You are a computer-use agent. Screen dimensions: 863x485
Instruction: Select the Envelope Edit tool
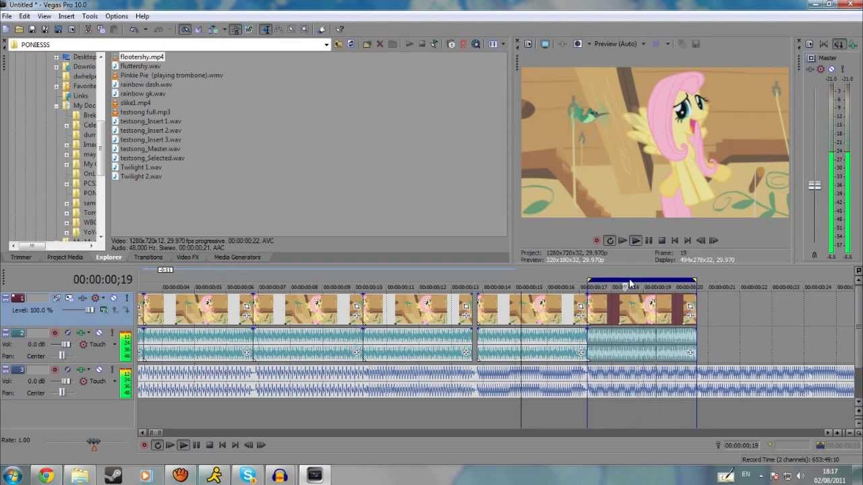click(278, 29)
